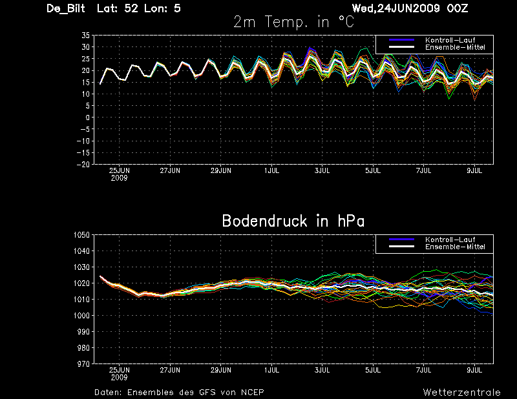Click the blue Kontroll-Lauf swatch in pressure legend
This screenshot has width=517, height=399.
[x=401, y=239]
